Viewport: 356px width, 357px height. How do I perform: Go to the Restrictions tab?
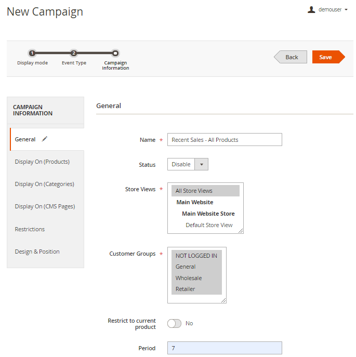(30, 229)
